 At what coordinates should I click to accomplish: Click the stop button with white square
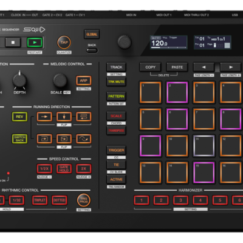point(13,43)
